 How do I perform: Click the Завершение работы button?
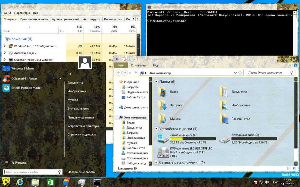pos(82,172)
